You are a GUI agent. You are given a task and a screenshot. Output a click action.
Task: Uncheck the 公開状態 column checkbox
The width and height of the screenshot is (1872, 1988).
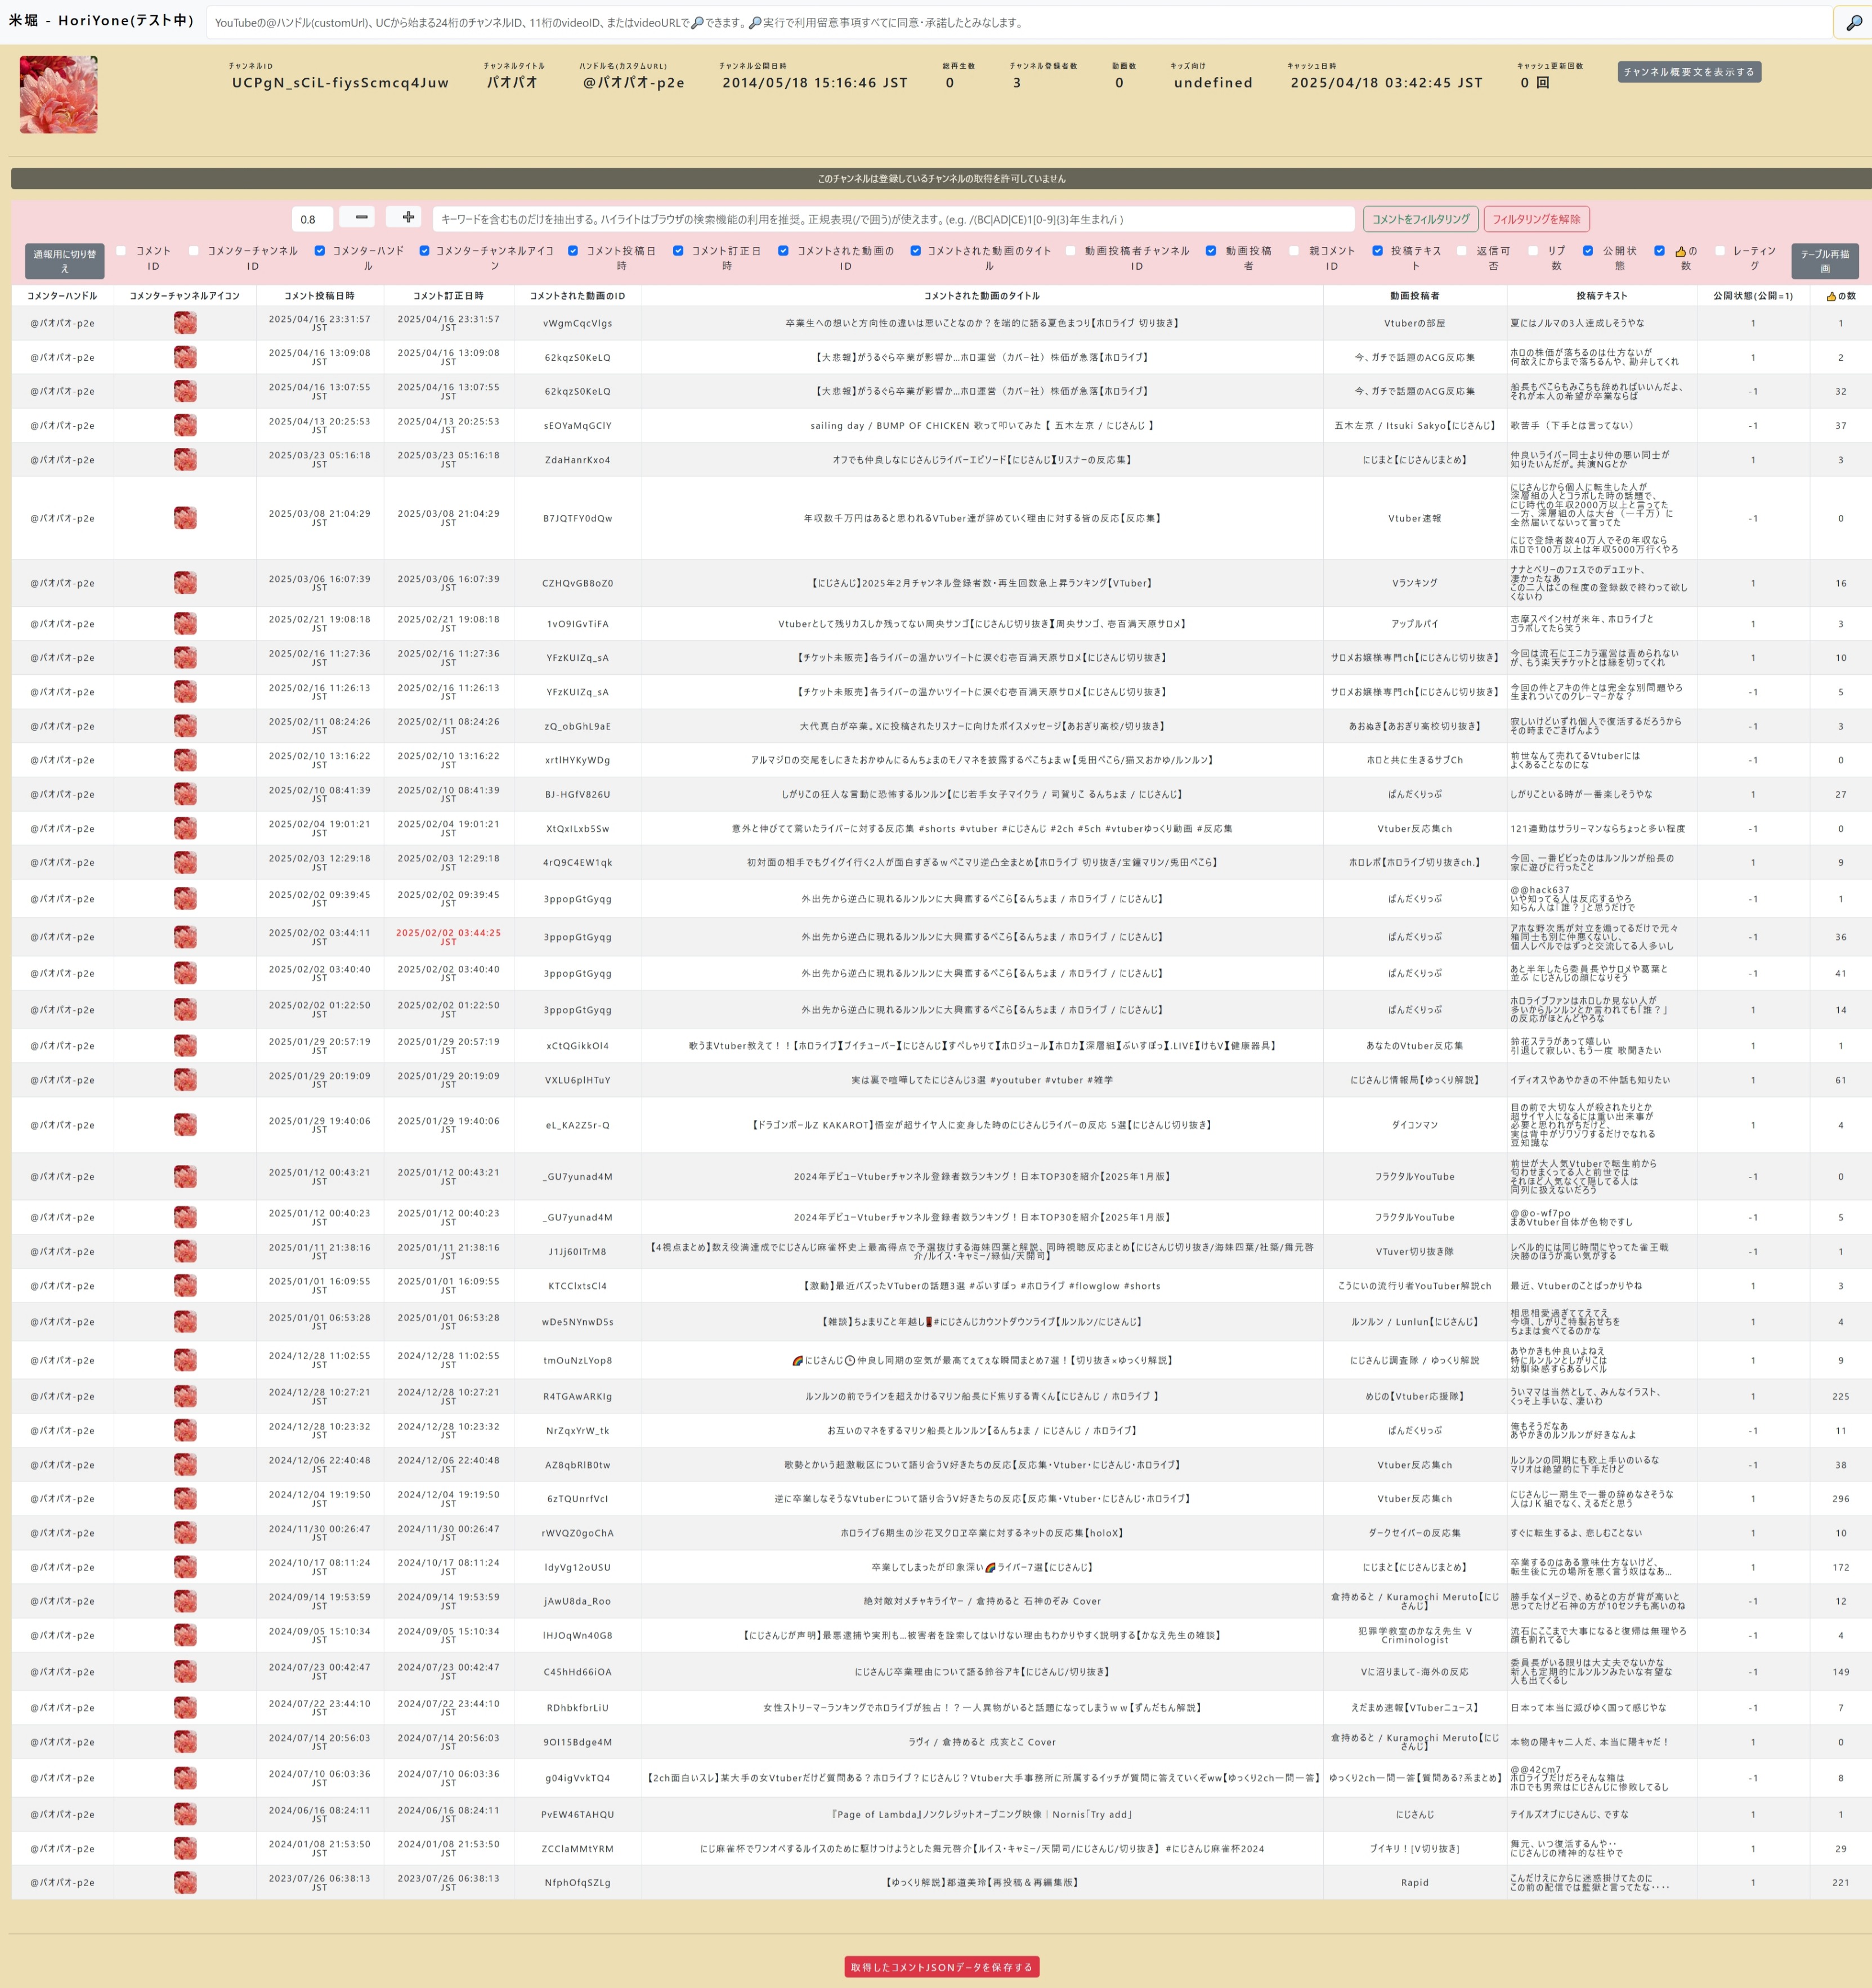[1588, 251]
